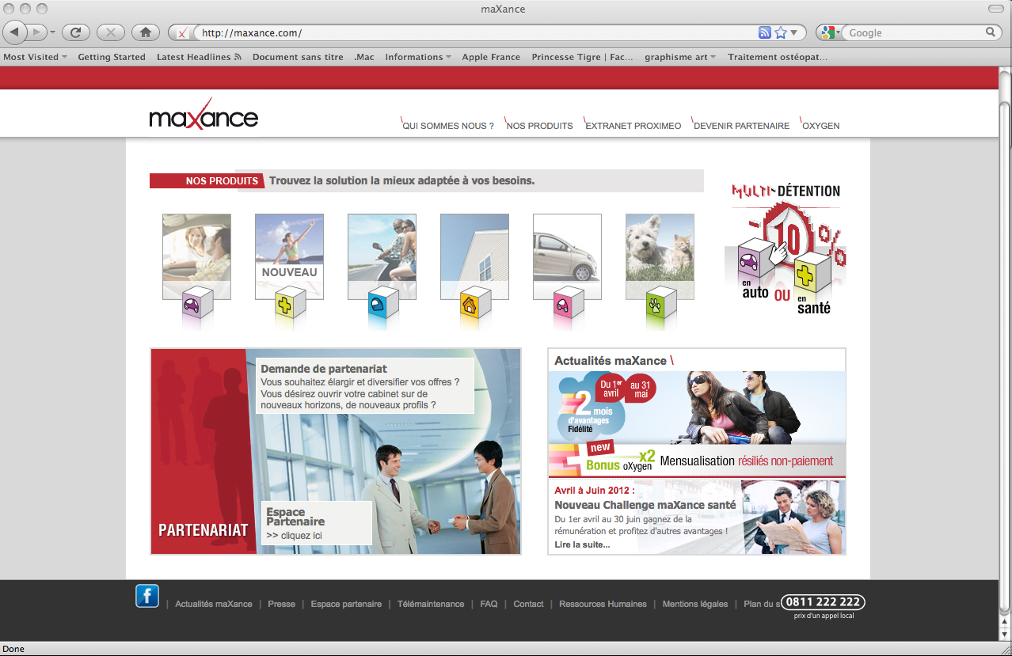Viewport: 1012px width, 656px height.
Task: Click the Ressources Humaines footer link
Action: pyautogui.click(x=603, y=604)
